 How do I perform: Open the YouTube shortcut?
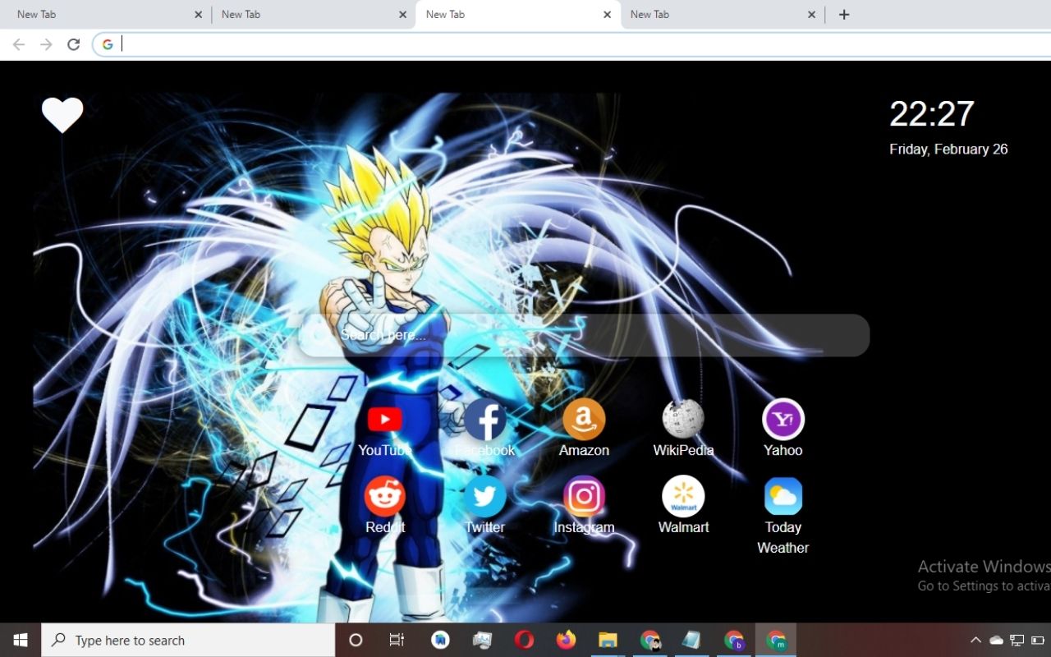[384, 428]
